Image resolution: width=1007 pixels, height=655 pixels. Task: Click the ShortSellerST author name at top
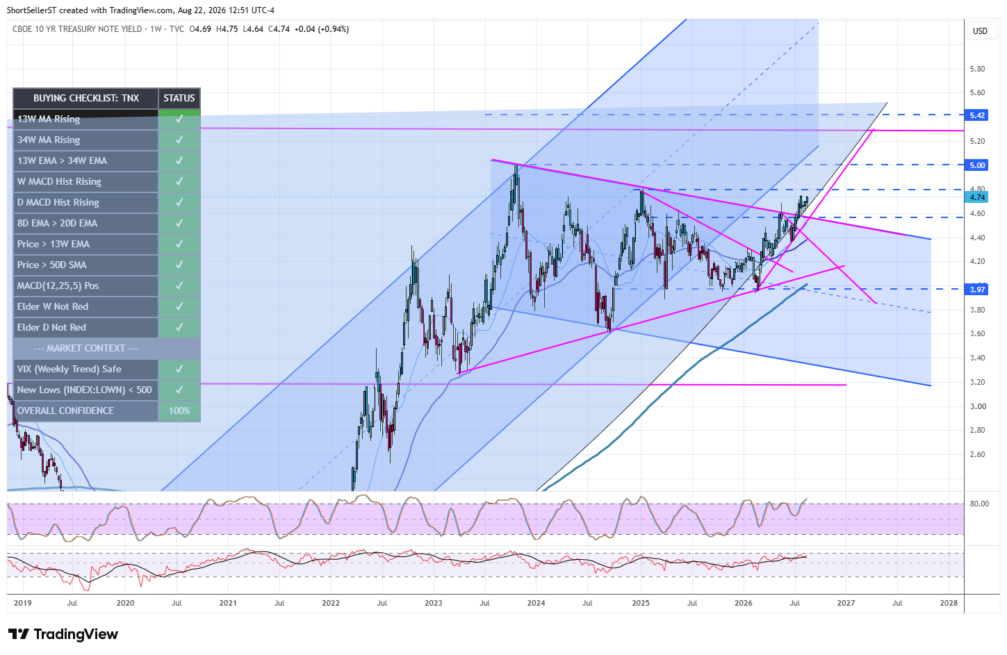click(x=34, y=10)
